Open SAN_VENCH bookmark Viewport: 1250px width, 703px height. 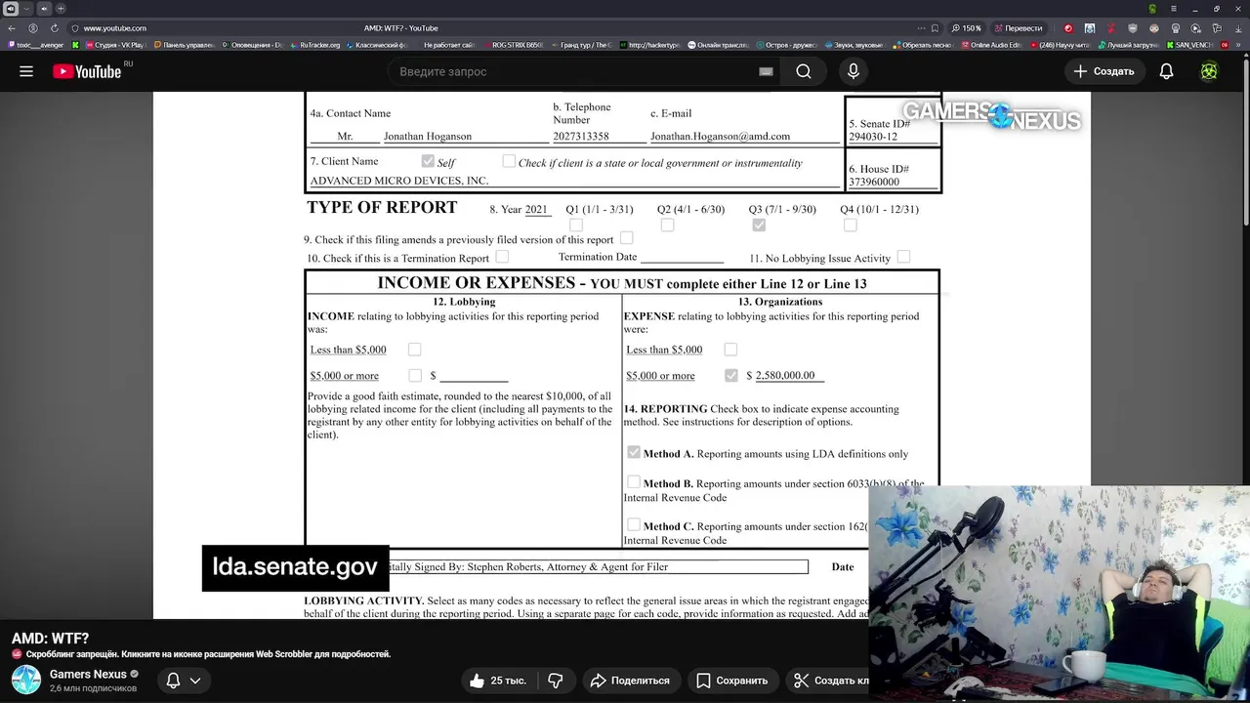[x=1188, y=45]
